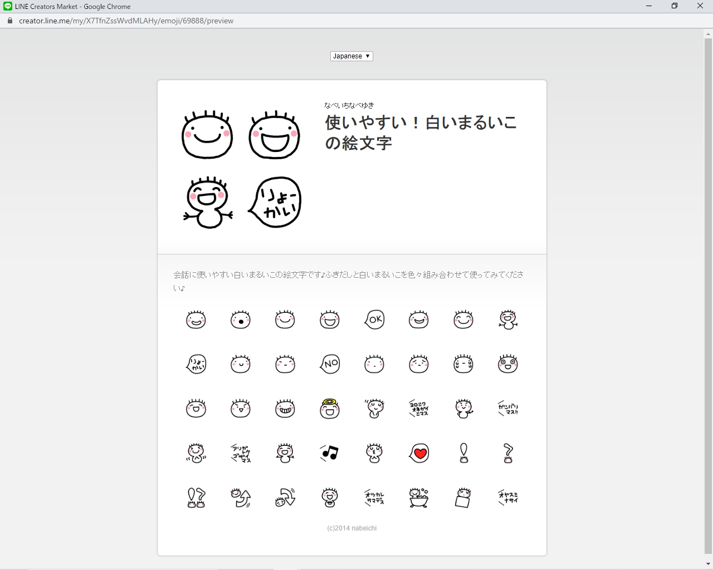Click the red heart speech bubble emoji

[x=419, y=453]
